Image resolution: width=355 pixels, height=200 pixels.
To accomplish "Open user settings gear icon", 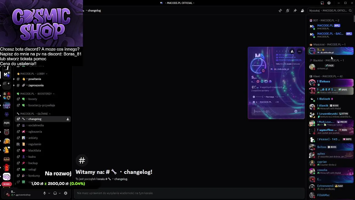I will click(65, 193).
